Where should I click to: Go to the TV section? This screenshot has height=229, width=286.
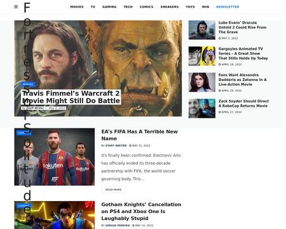point(93,7)
